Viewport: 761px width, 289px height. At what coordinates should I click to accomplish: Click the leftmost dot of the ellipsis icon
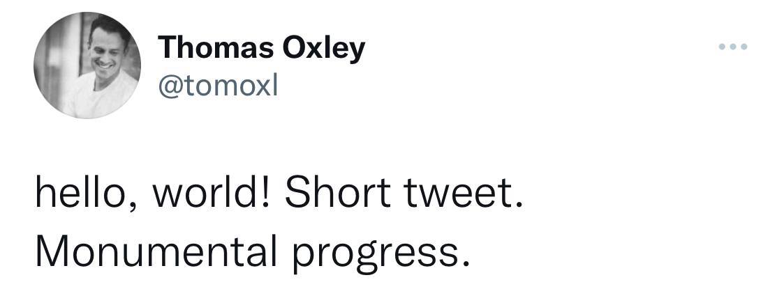[x=723, y=47]
